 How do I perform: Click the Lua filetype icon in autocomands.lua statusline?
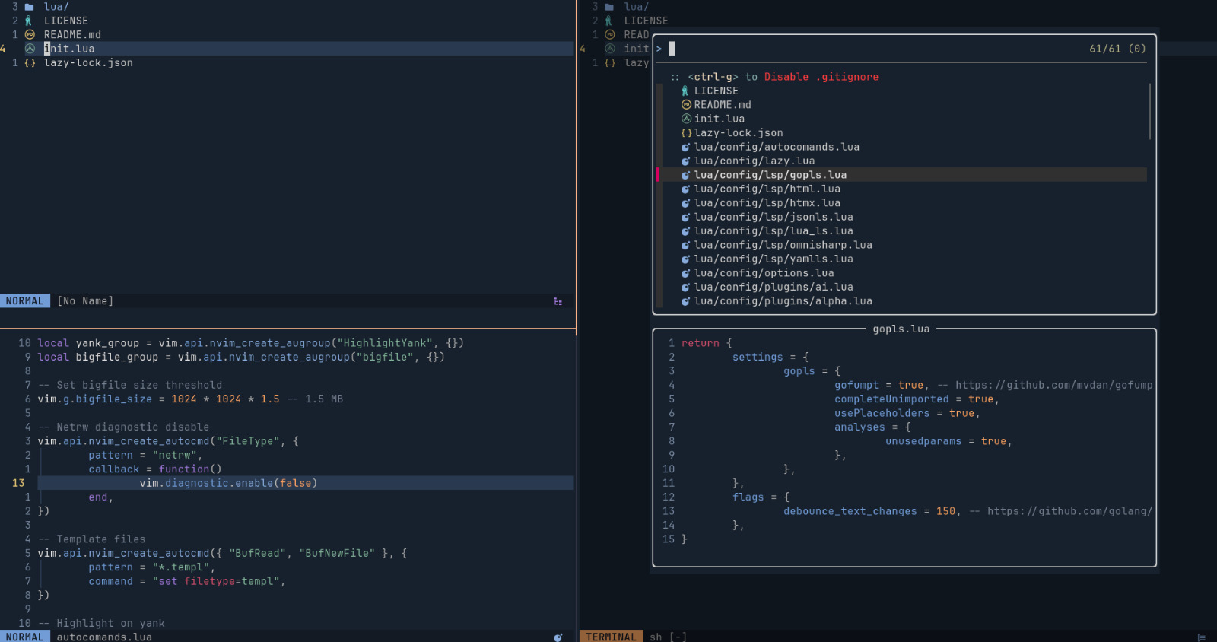pos(558,637)
